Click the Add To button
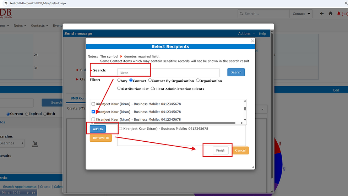The image size is (348, 196). [98, 129]
